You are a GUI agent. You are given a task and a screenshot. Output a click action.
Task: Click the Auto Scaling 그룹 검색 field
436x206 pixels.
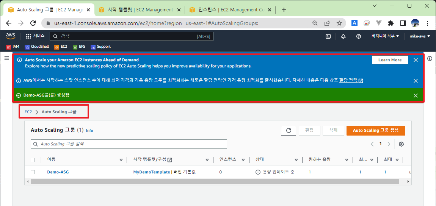(x=129, y=144)
